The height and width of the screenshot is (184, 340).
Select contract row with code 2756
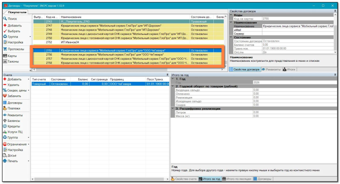128,55
